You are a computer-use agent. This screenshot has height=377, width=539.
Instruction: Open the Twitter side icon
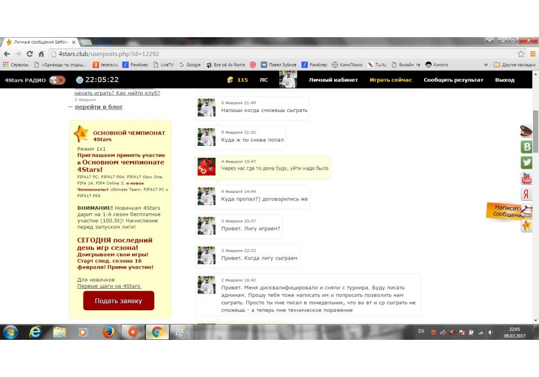tap(526, 162)
